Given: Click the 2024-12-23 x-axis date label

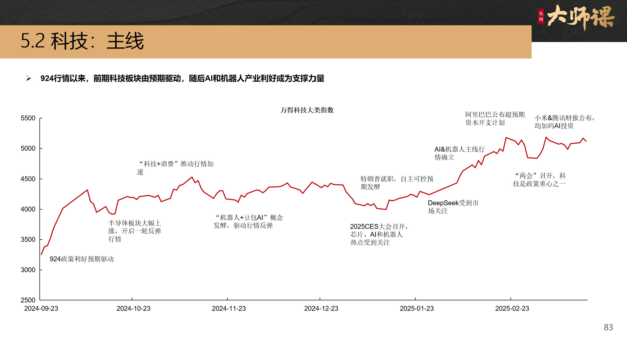Looking at the screenshot, I should [321, 308].
